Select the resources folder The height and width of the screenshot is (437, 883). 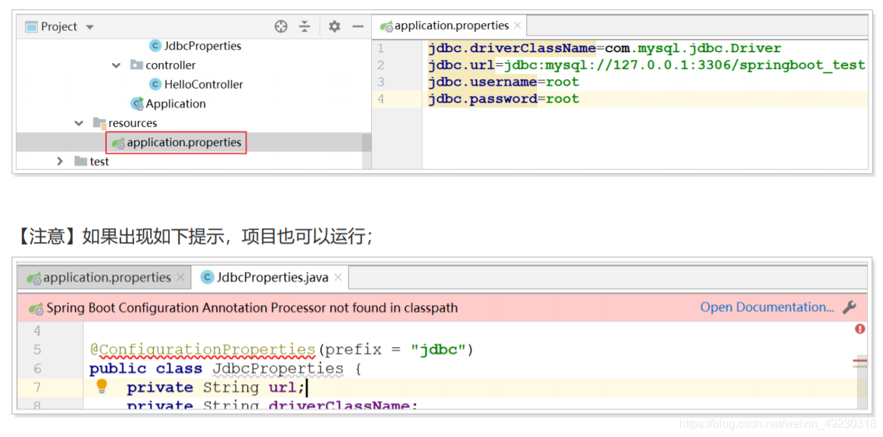[x=133, y=123]
